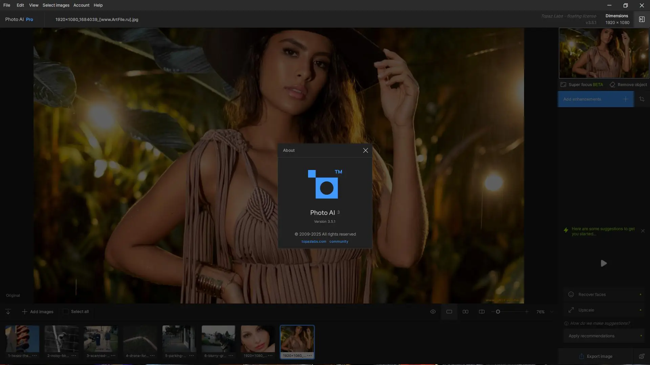Click the export settings icon beside Export image
Viewport: 650px width, 365px height.
(642, 356)
